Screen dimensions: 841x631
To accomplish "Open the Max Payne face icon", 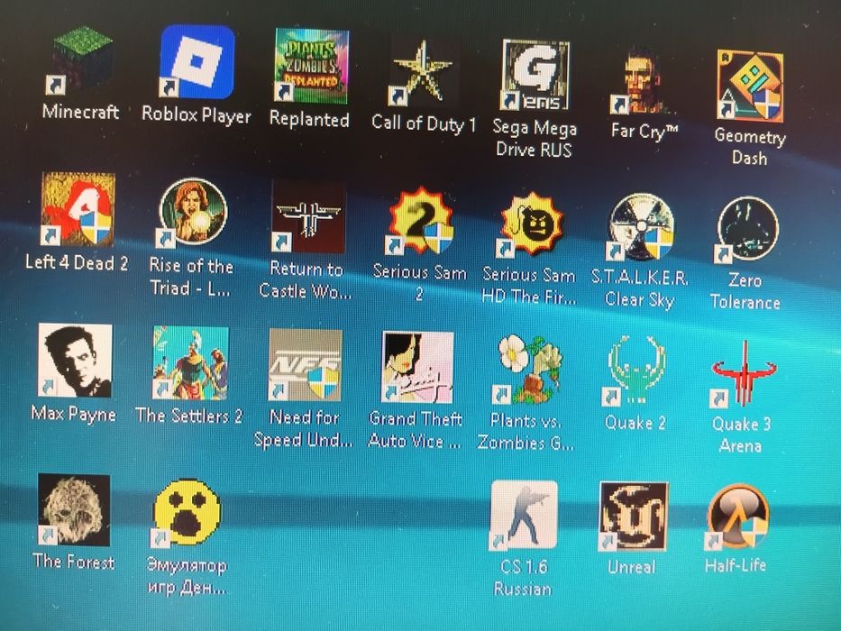I will (x=75, y=360).
